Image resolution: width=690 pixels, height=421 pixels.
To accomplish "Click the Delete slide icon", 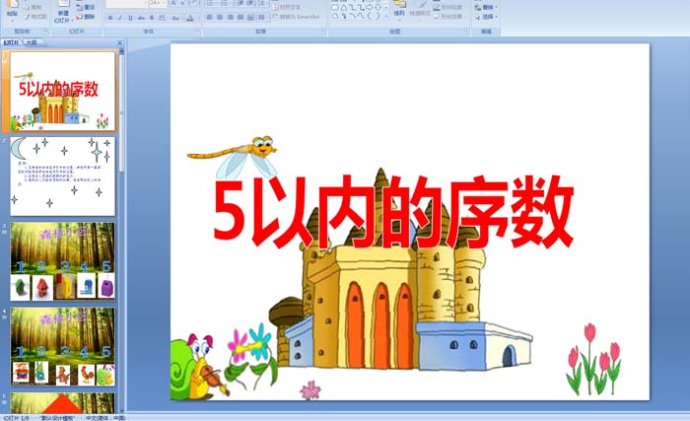I will pyautogui.click(x=87, y=17).
